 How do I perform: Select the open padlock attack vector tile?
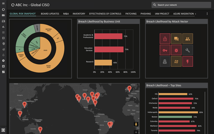click(165, 39)
